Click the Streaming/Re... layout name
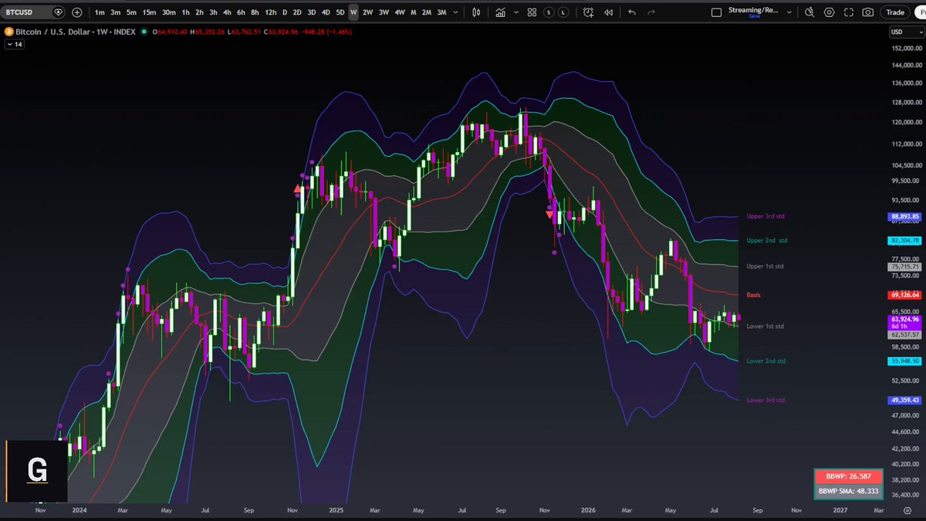 point(755,10)
